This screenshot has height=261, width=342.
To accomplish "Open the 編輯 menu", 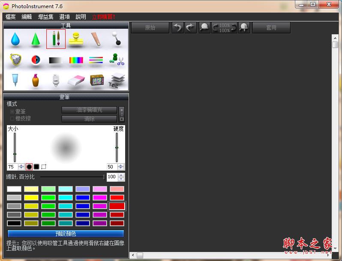I will click(27, 17).
